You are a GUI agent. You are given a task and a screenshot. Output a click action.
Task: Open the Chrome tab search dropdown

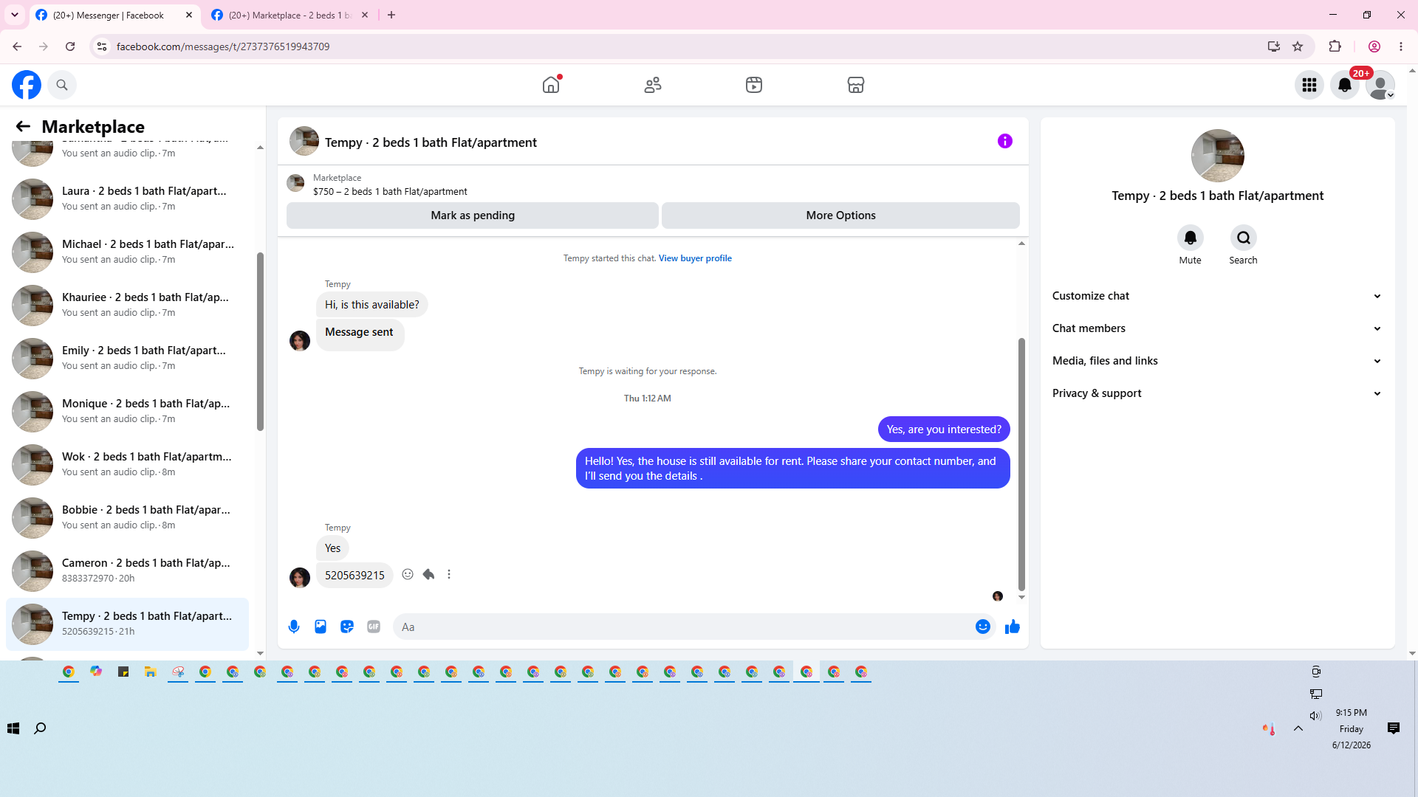click(15, 15)
